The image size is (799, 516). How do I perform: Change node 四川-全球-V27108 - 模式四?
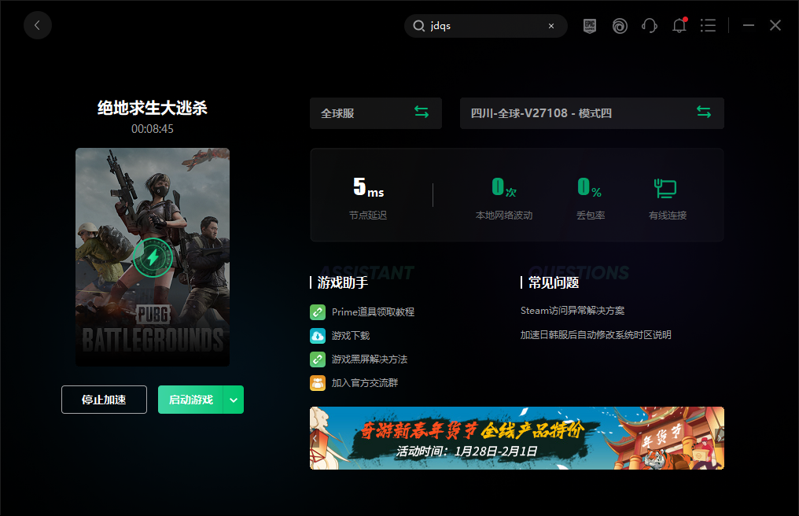pyautogui.click(x=591, y=113)
